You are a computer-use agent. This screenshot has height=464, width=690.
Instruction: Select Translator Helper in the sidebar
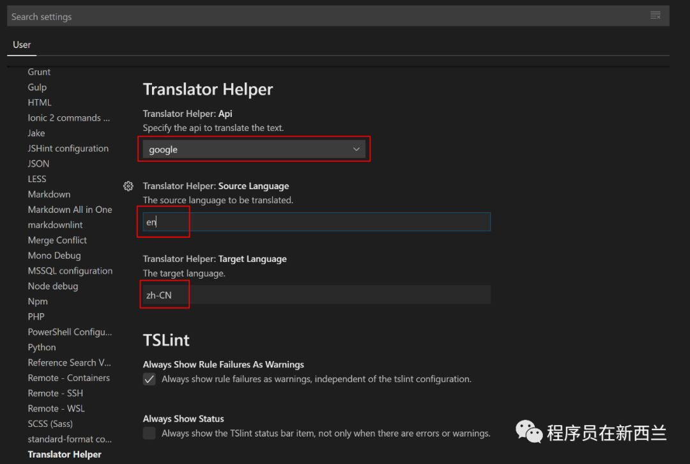[65, 454]
